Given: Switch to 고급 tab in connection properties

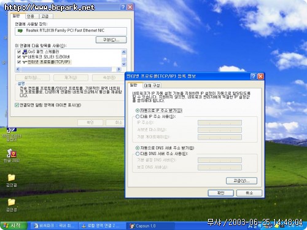Looking at the screenshot, I should click(x=45, y=16).
